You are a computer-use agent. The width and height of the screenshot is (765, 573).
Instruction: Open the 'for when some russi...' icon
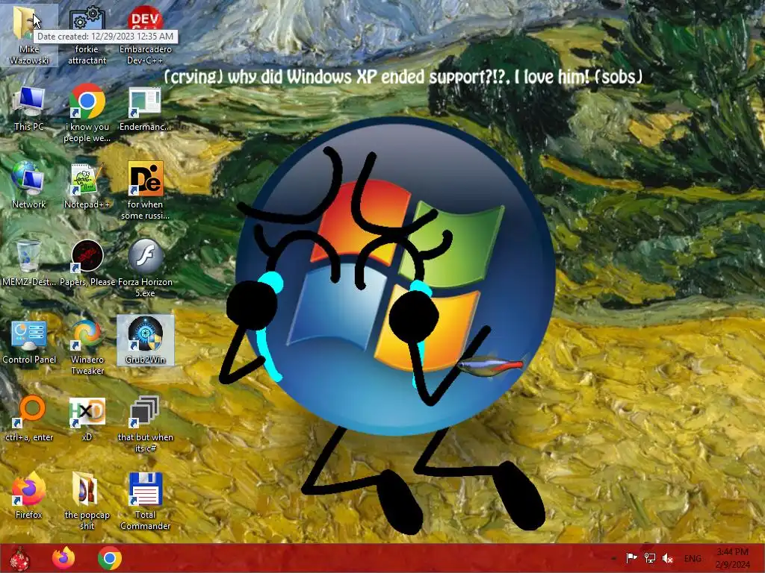click(146, 190)
